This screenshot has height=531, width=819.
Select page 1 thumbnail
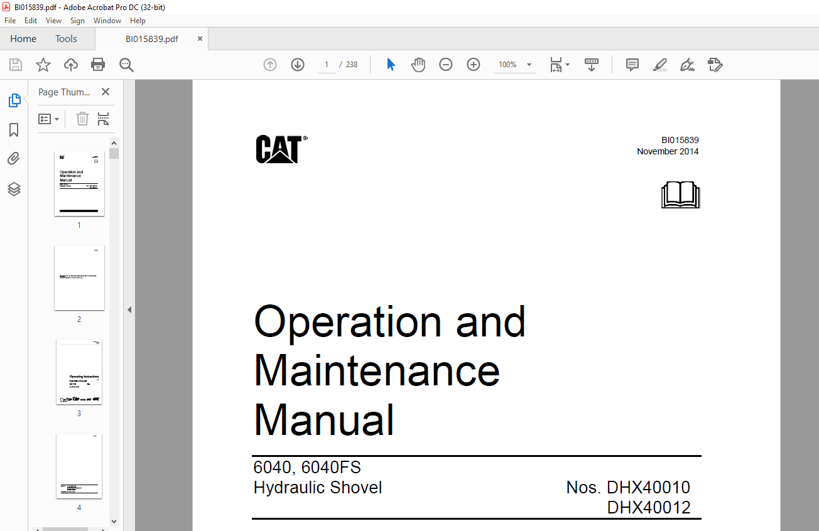(x=79, y=183)
